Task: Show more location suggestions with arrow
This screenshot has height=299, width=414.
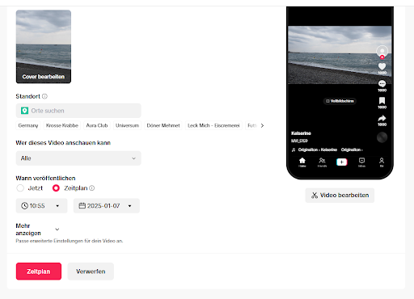Action: [x=262, y=125]
